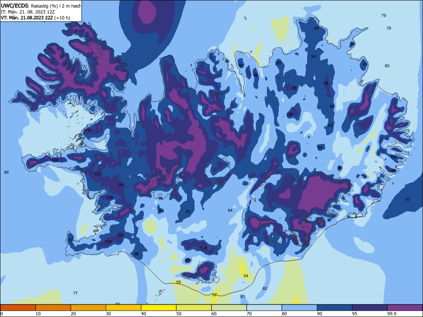The width and height of the screenshot is (423, 317).
Task: Select the humidity value 82 off the south coast
Action: click(x=265, y=288)
